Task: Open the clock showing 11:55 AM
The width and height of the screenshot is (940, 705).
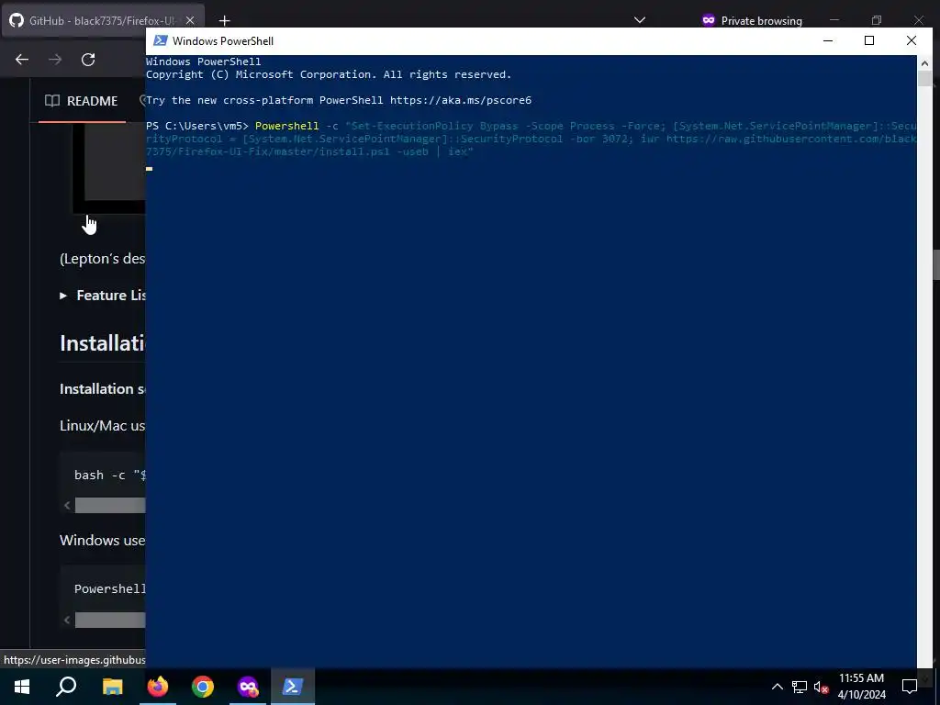Action: pyautogui.click(x=861, y=687)
